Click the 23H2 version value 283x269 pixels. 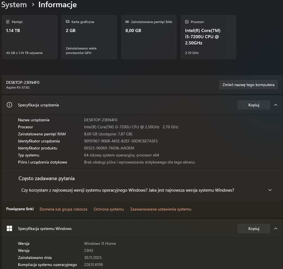point(88,251)
